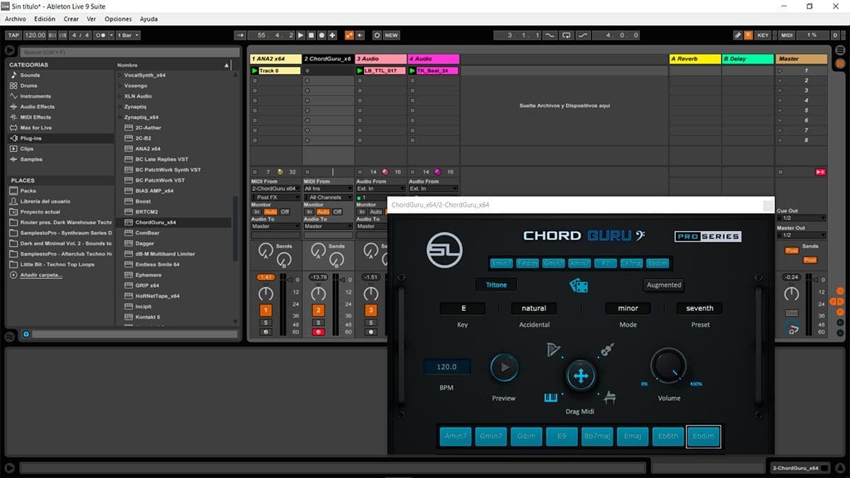Screen dimensions: 850x478
Task: Open the Chord Guru Key selector
Action: (463, 308)
